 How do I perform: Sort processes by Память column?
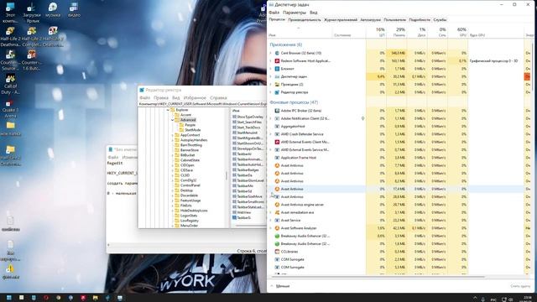pyautogui.click(x=397, y=32)
